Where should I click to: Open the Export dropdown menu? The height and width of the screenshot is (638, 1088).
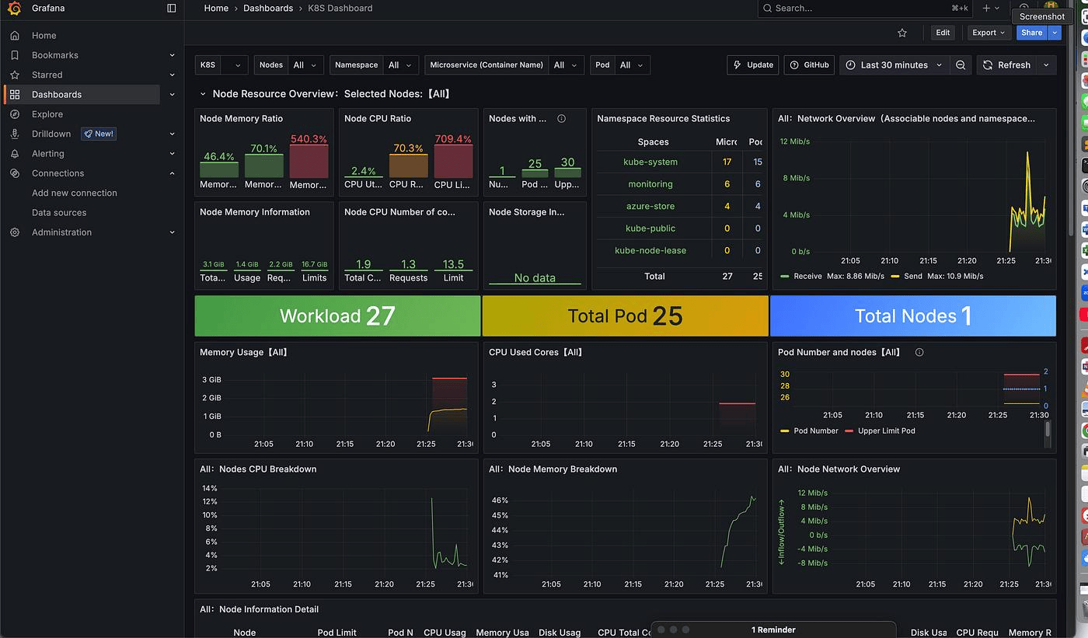point(989,33)
